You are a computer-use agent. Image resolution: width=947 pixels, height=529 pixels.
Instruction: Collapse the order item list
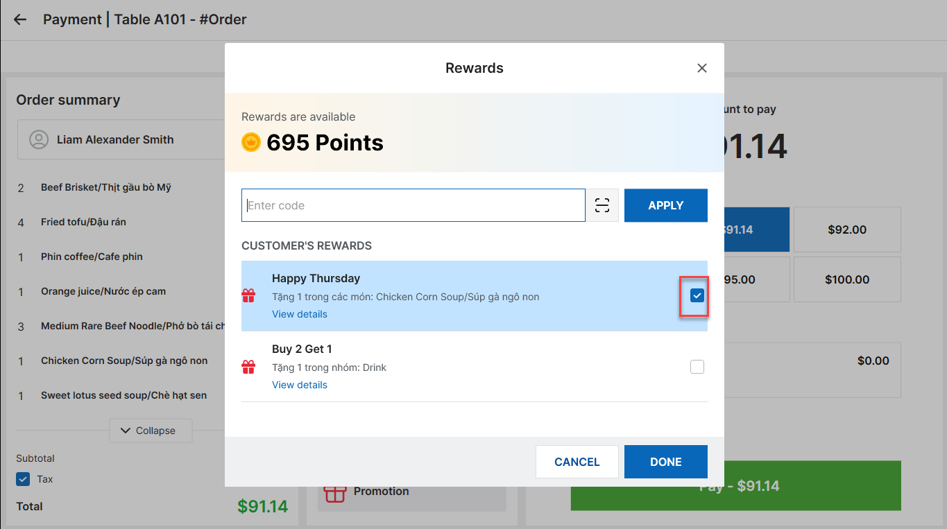tap(151, 431)
